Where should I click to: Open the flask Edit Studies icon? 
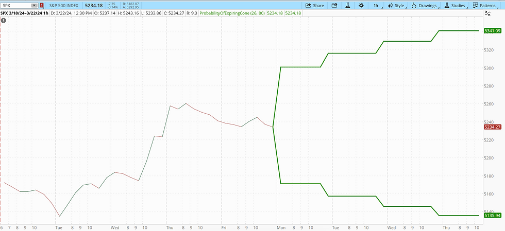pos(347,6)
